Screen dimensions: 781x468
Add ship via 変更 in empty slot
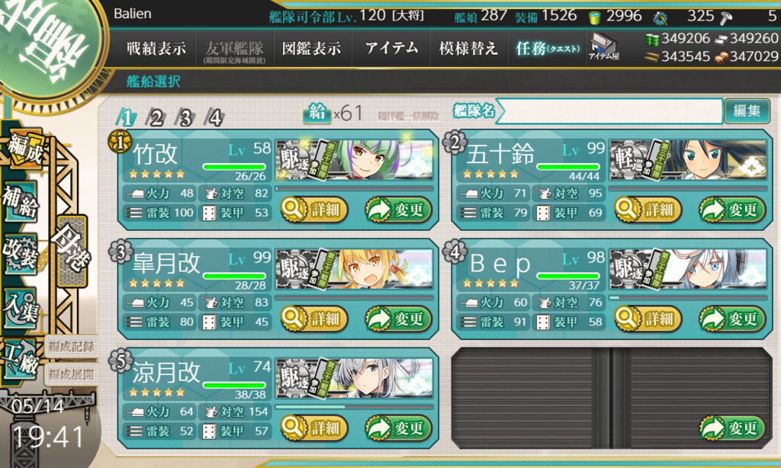(731, 428)
